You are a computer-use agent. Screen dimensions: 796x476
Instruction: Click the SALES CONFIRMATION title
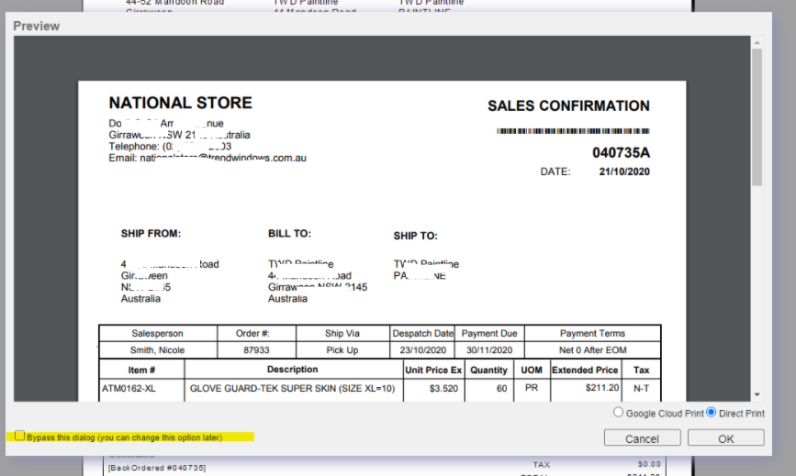(568, 106)
